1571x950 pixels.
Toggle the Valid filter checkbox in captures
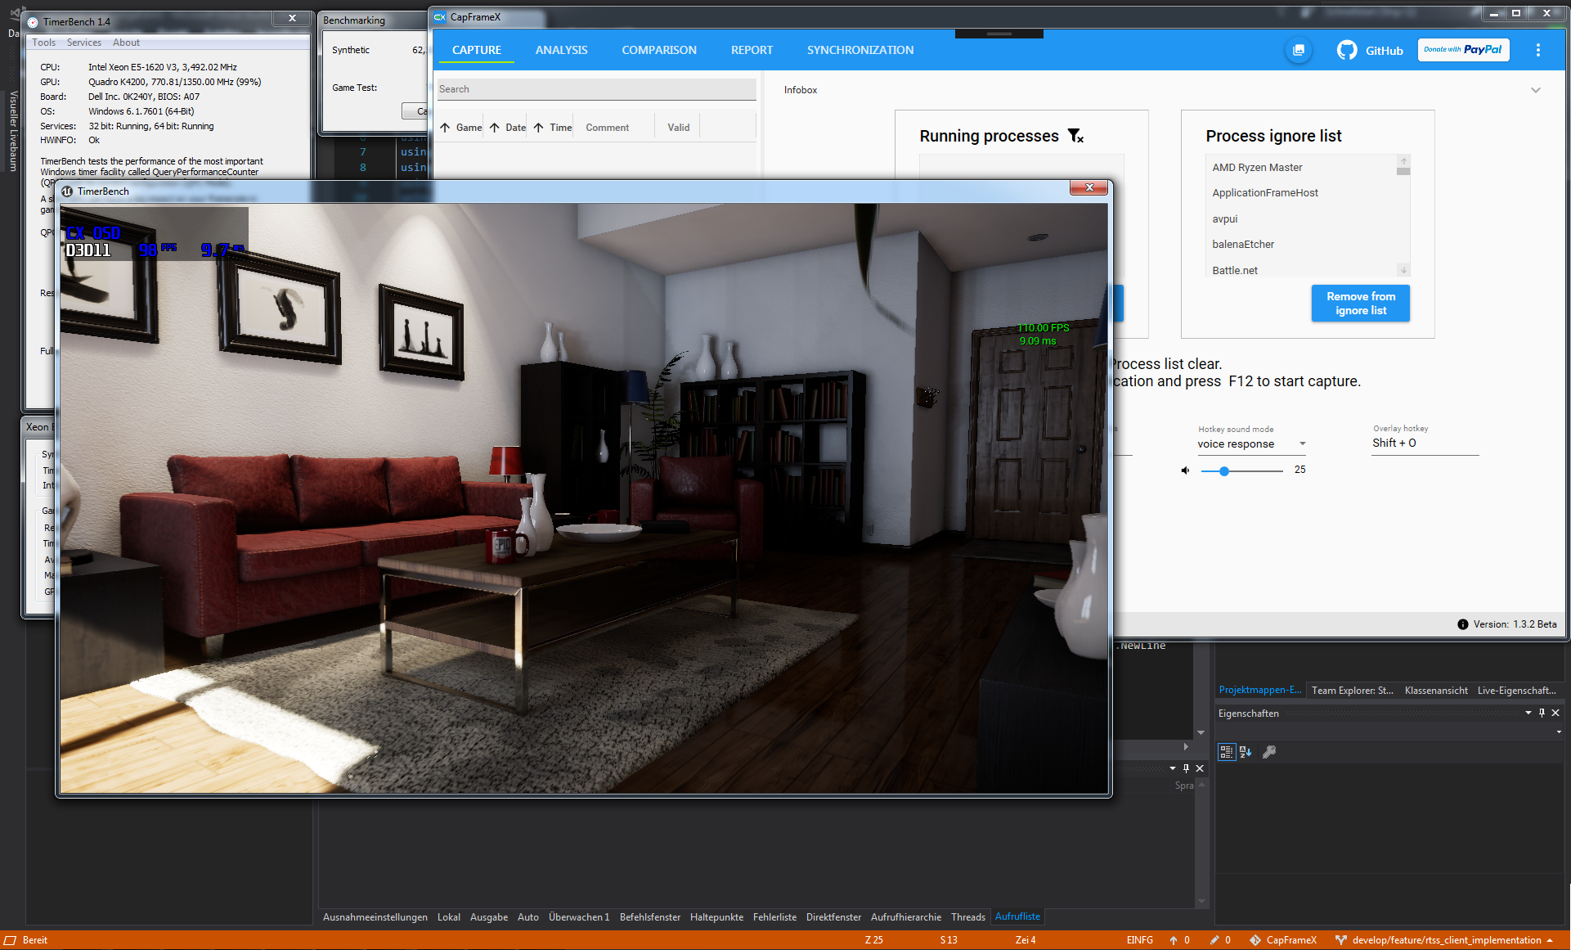coord(679,127)
